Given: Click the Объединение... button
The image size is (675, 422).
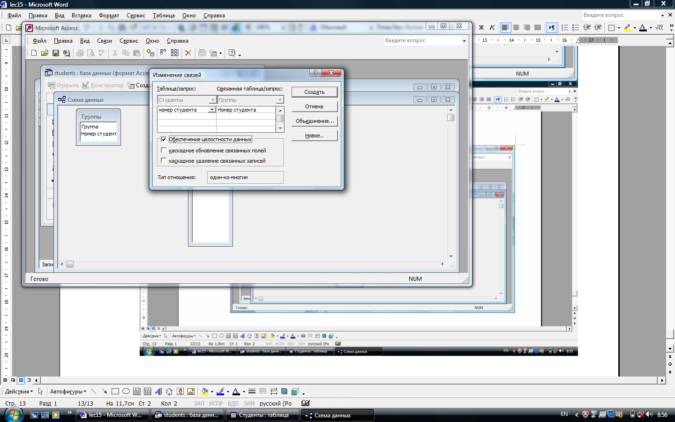Looking at the screenshot, I should (x=315, y=121).
